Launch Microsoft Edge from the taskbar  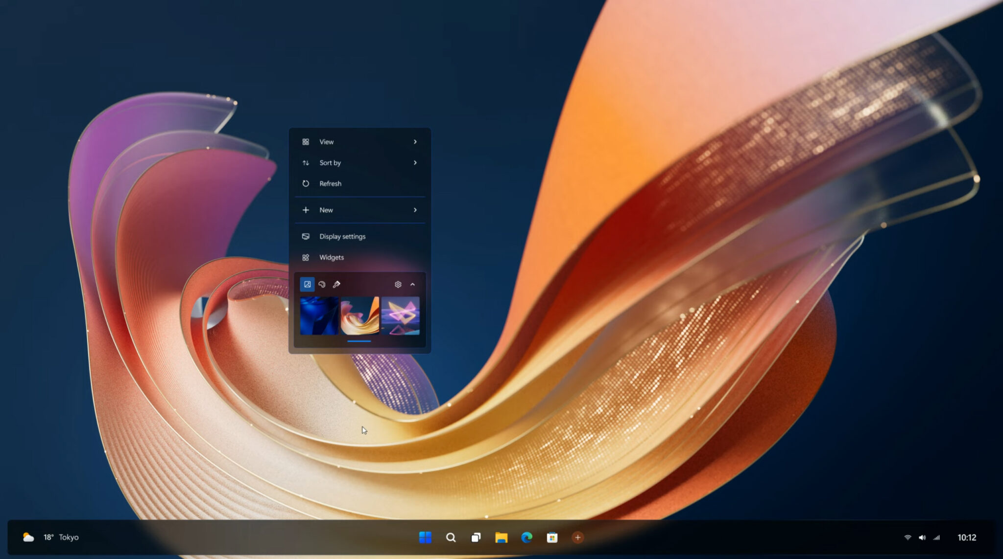[x=526, y=537]
